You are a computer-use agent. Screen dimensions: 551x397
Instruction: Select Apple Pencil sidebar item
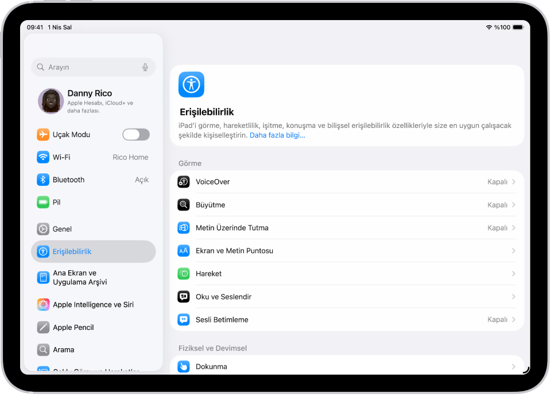tap(94, 328)
